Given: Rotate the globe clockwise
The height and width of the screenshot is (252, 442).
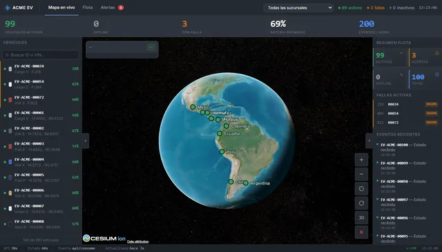Looking at the screenshot, I should click(x=361, y=203).
